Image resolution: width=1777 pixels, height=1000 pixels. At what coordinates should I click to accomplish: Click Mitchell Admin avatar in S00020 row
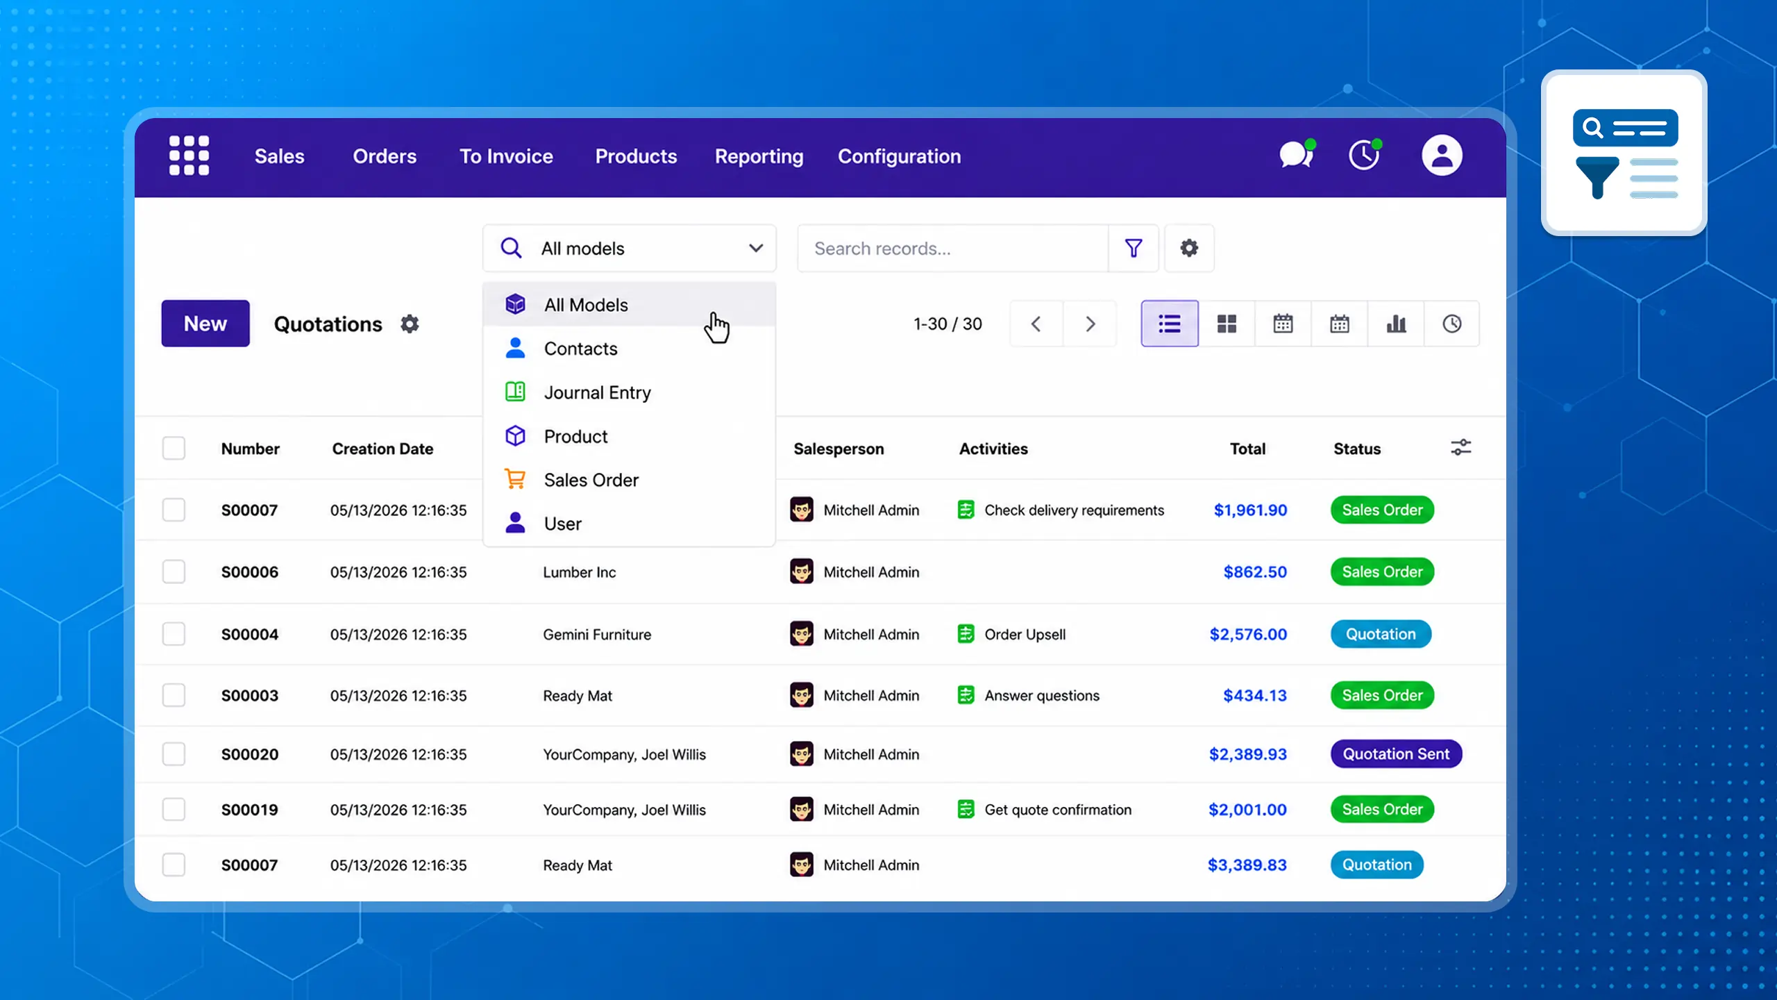[x=802, y=753]
